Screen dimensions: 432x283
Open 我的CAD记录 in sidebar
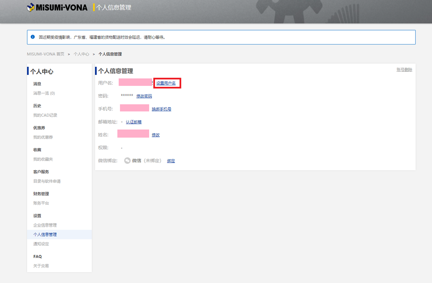click(45, 115)
